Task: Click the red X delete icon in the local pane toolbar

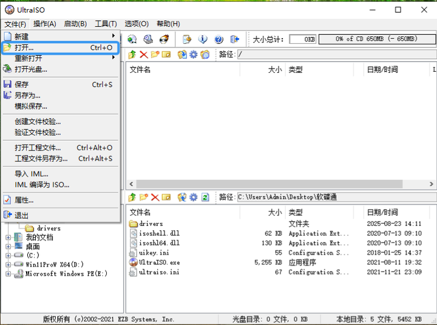Action: (155, 197)
